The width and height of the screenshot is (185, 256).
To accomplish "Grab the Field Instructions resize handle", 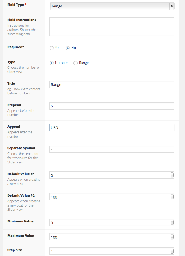I will click(x=173, y=34).
